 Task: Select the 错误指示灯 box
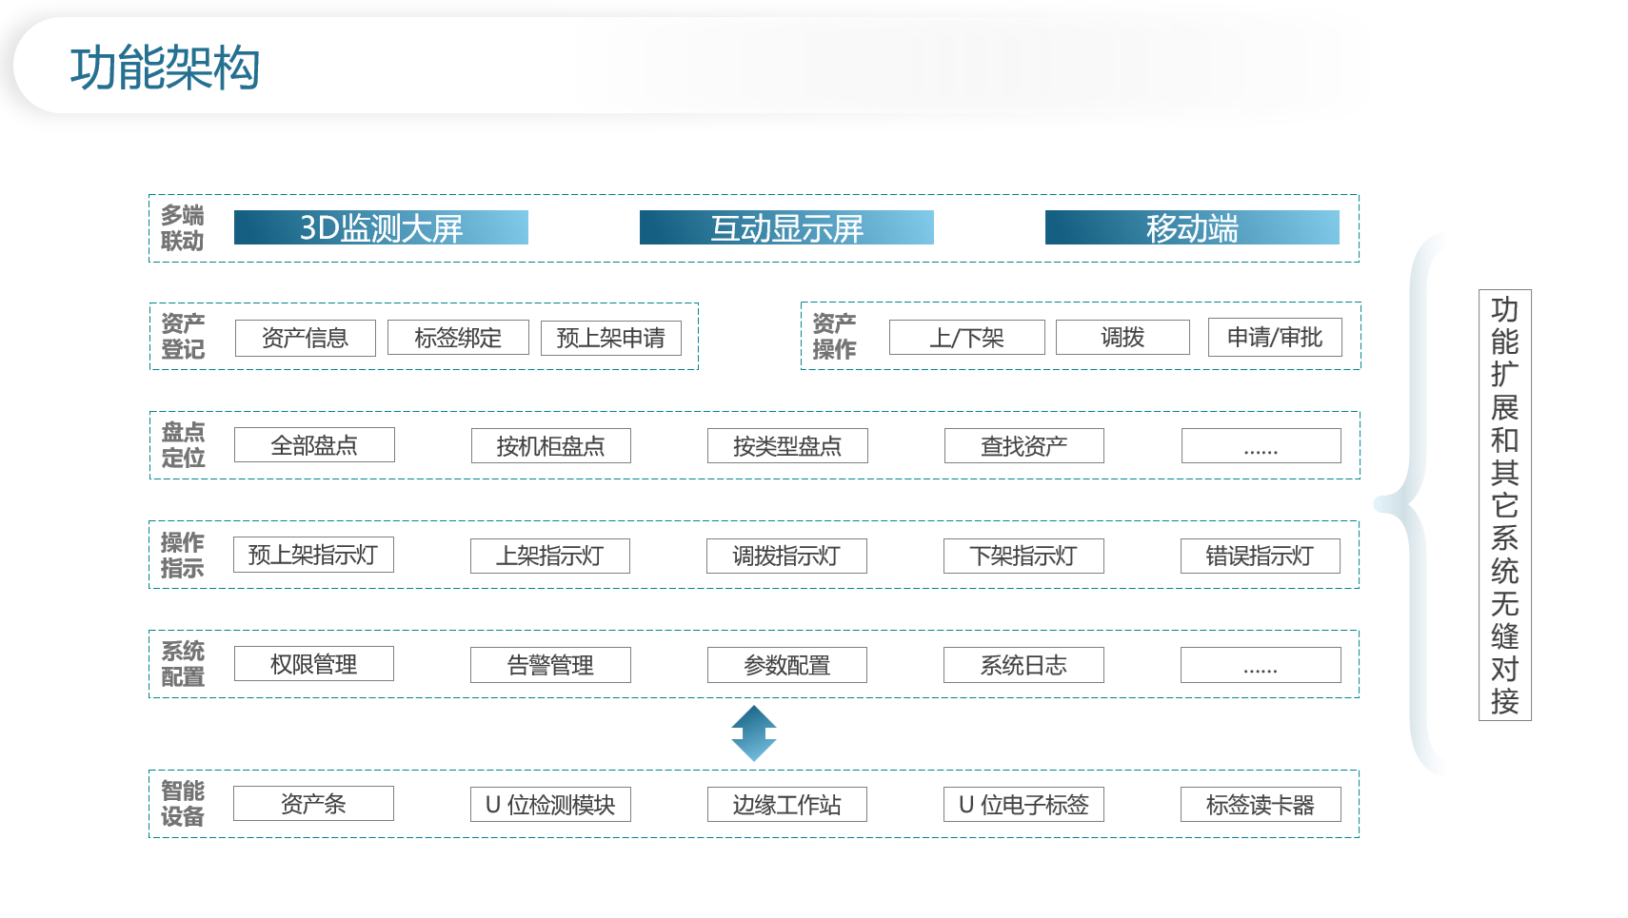click(1260, 556)
